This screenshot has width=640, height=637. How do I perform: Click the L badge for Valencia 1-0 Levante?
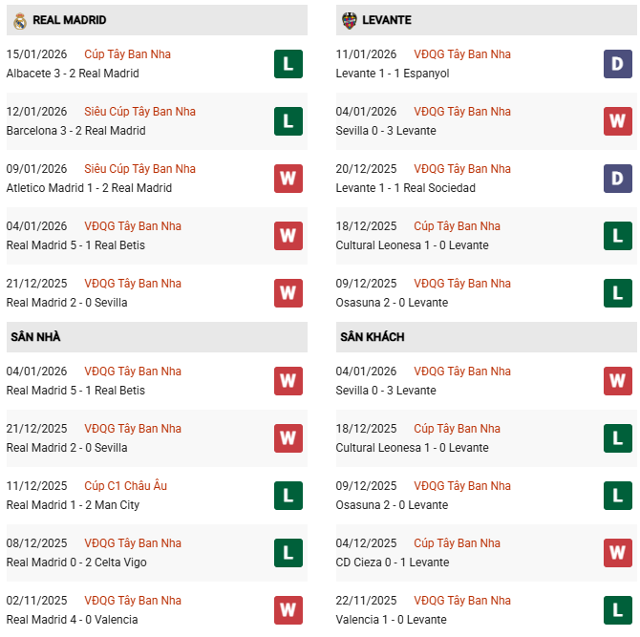tap(618, 610)
